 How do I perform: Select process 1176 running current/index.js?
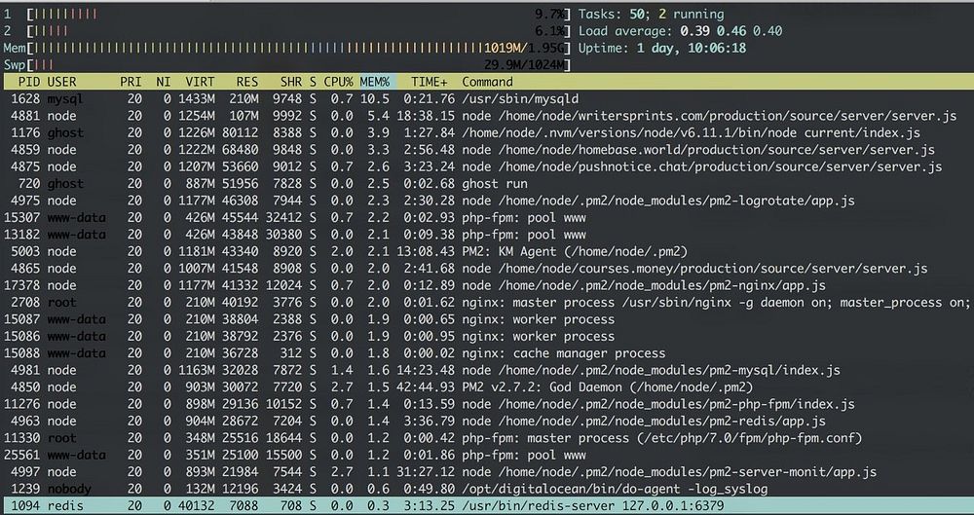tap(487, 132)
